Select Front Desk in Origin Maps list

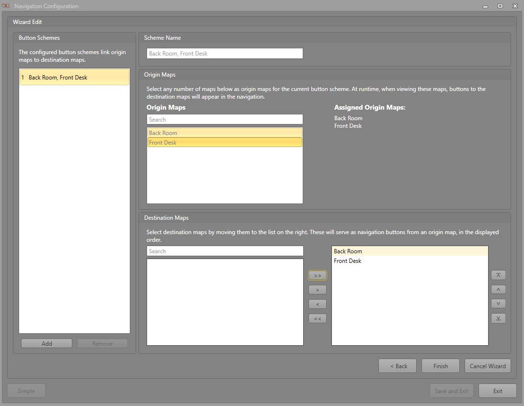[225, 143]
